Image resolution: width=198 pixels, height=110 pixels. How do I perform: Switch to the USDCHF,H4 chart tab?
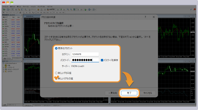pos(38,106)
